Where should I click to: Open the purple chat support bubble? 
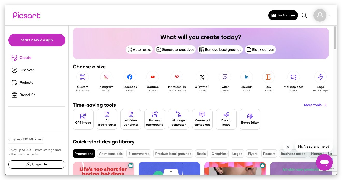pyautogui.click(x=324, y=162)
